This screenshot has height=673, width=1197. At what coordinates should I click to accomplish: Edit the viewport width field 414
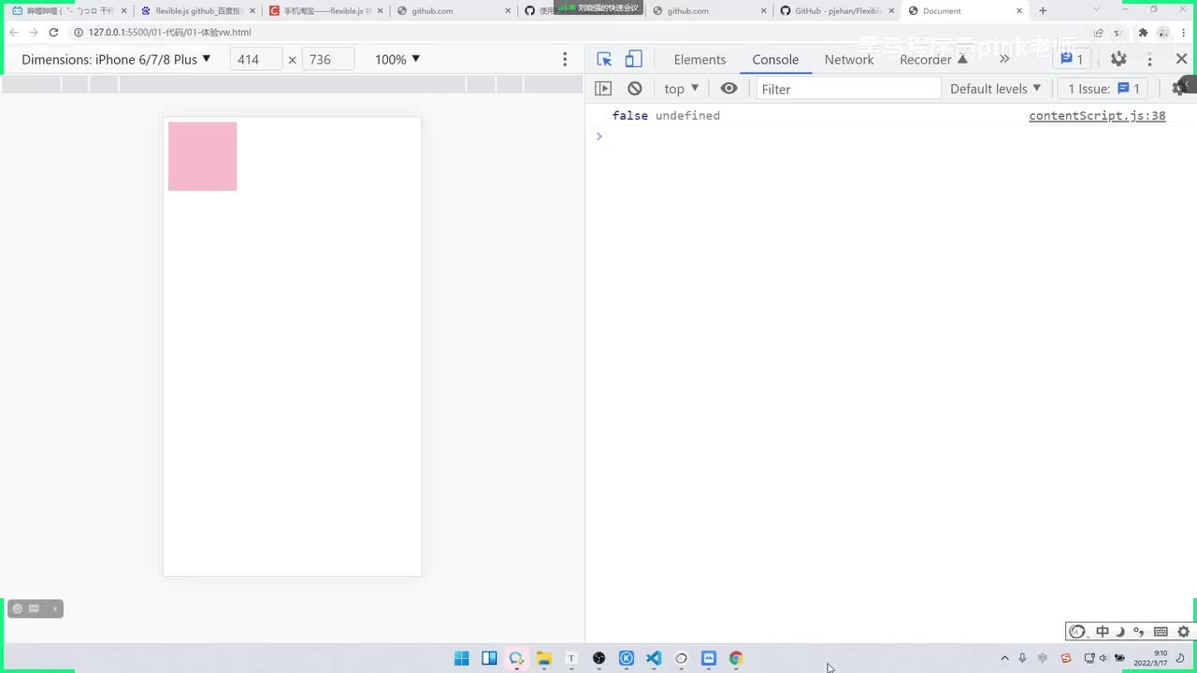[x=255, y=59]
